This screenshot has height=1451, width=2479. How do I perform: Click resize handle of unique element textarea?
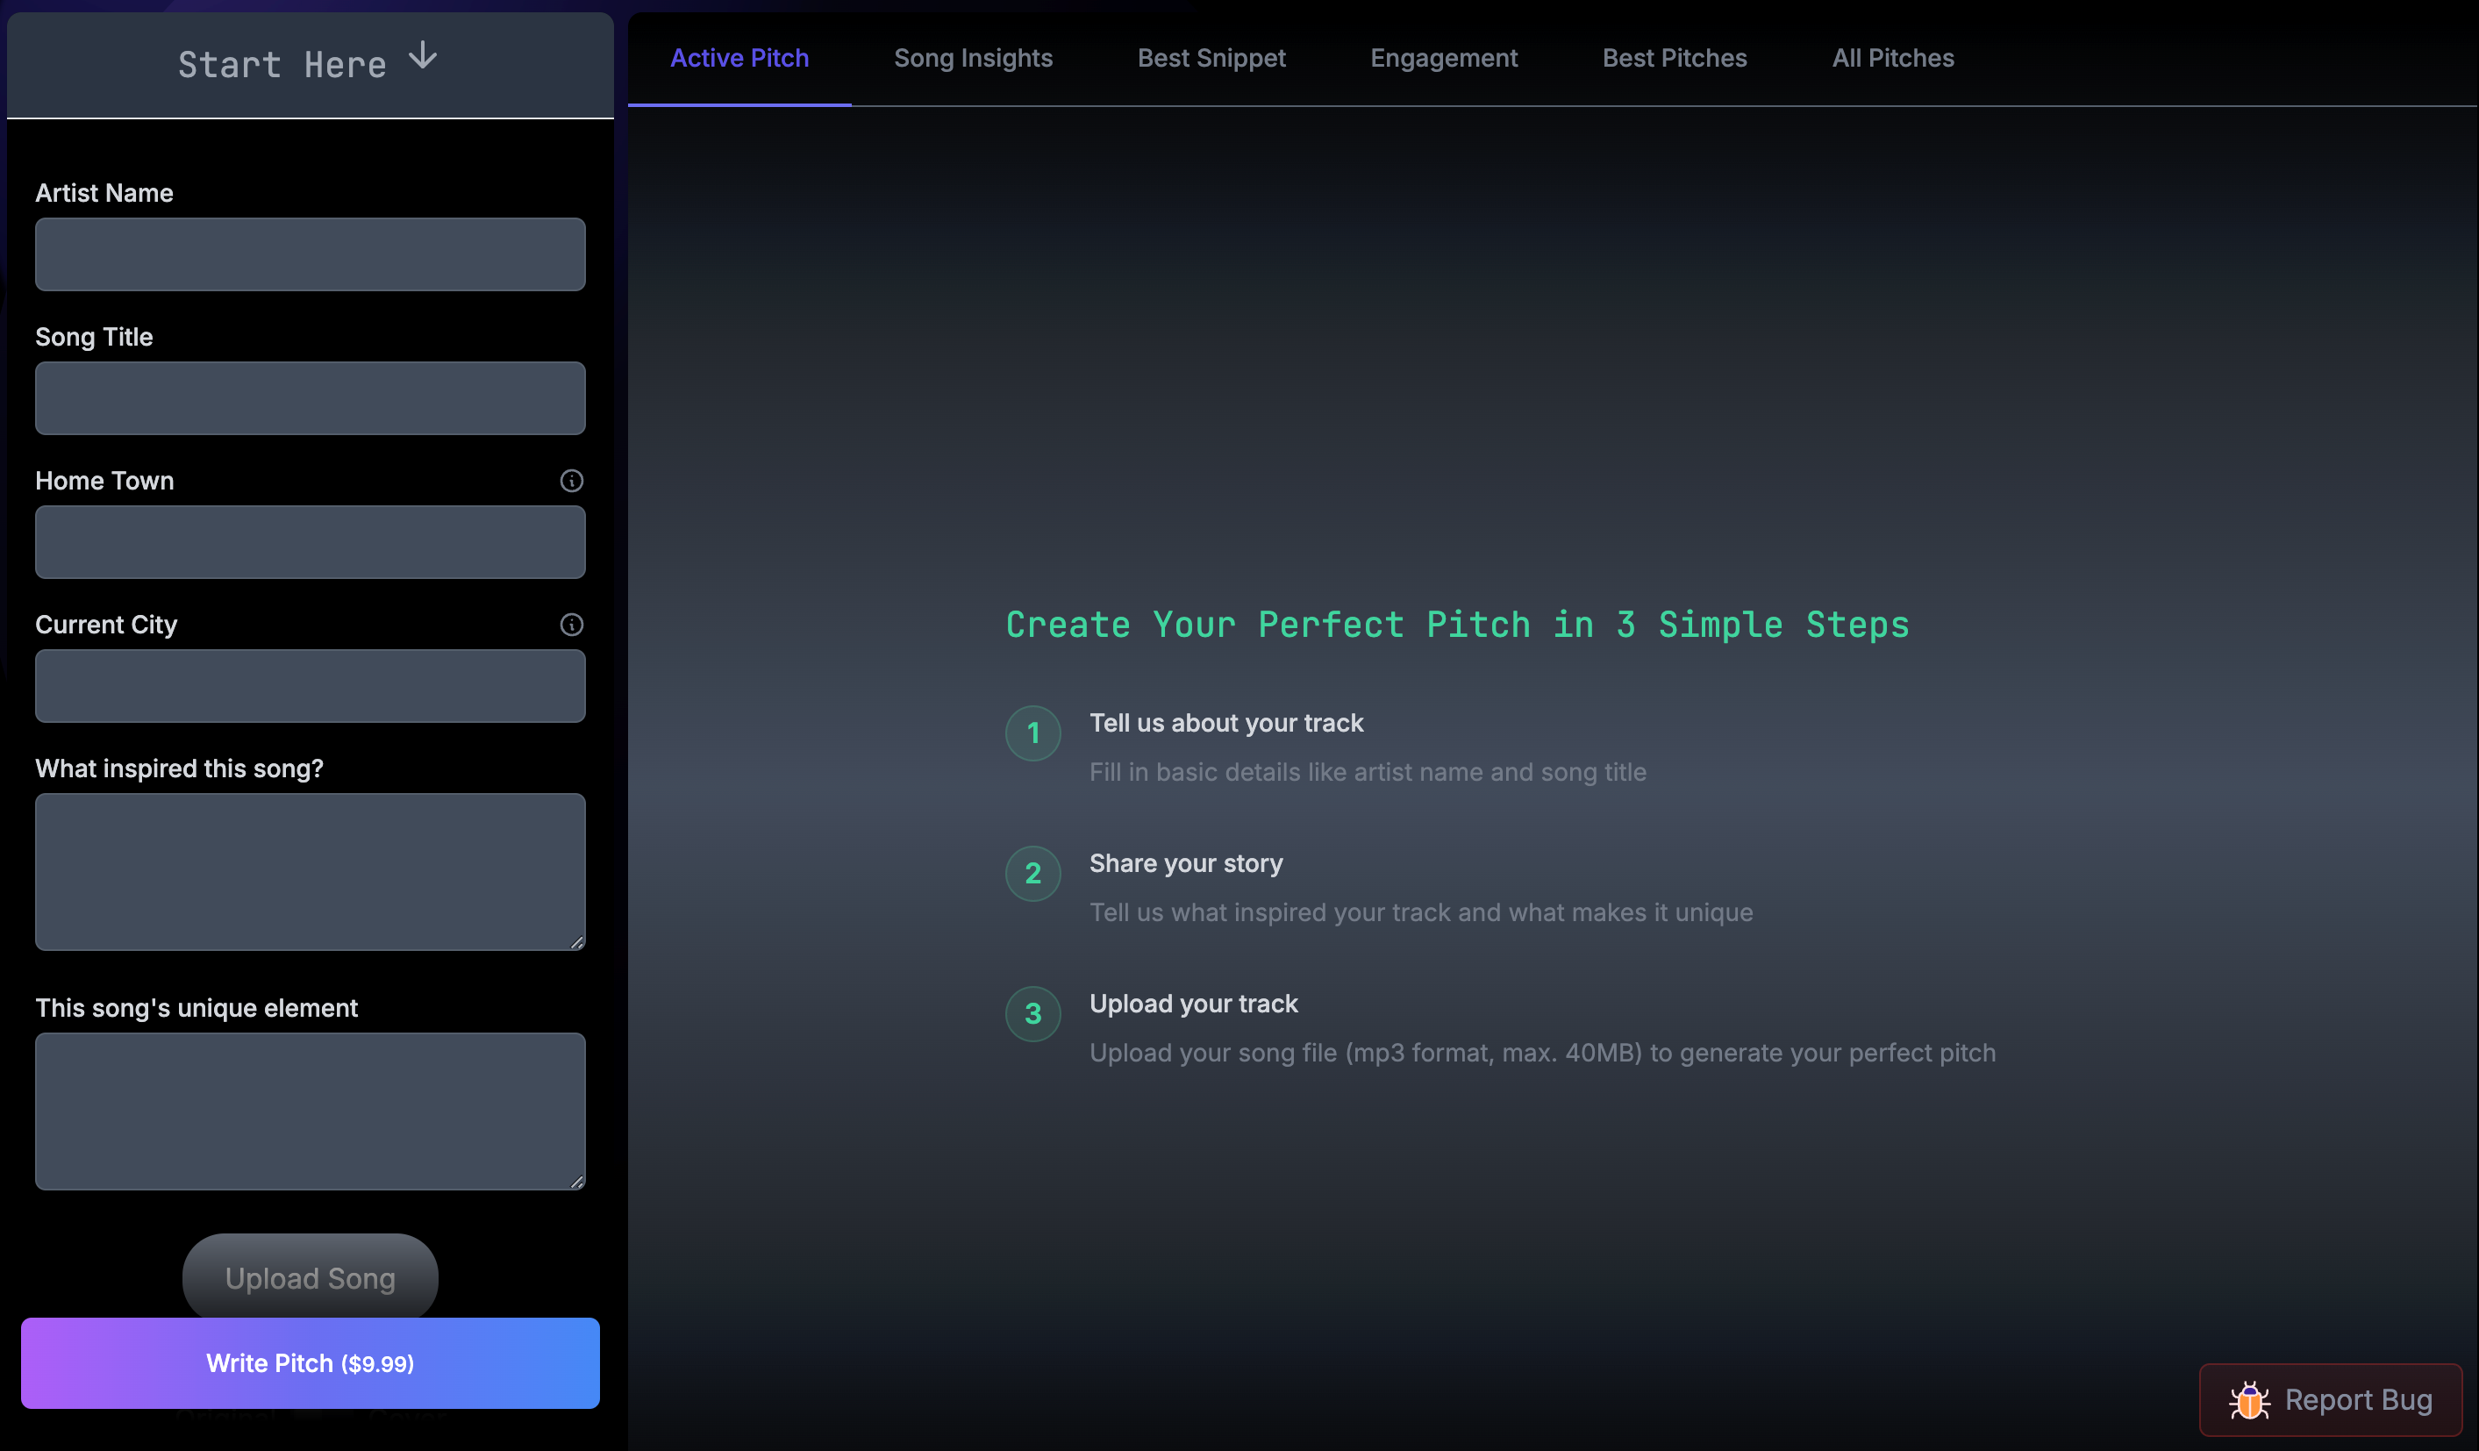(577, 1182)
